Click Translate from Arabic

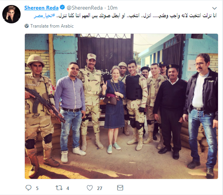coord(52,26)
